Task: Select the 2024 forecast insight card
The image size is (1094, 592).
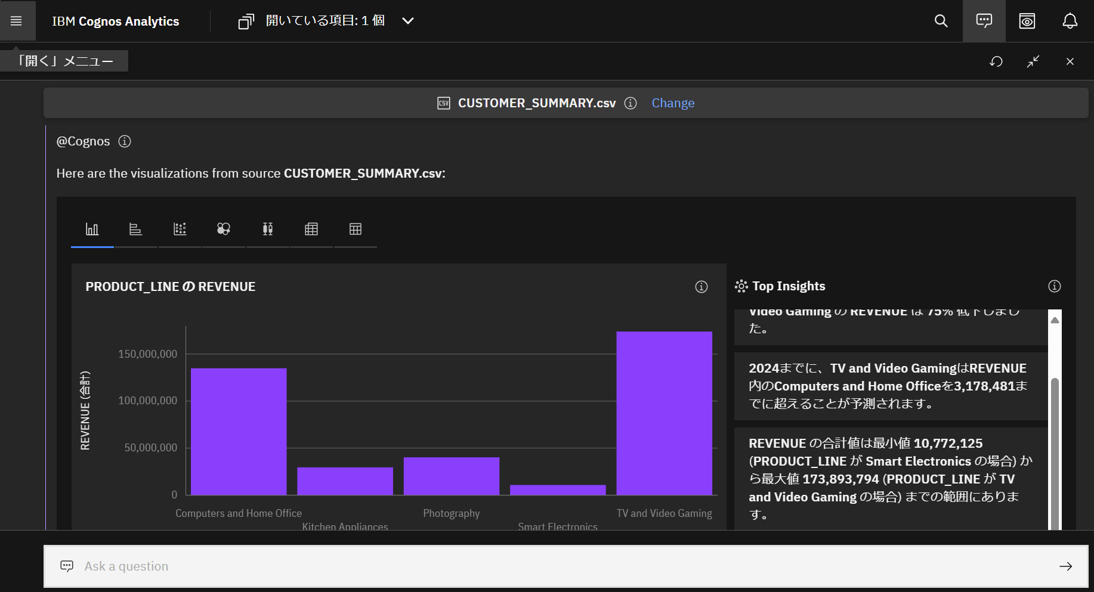Action: [x=891, y=386]
